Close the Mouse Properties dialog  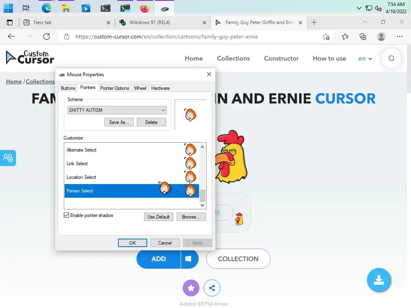tap(209, 74)
